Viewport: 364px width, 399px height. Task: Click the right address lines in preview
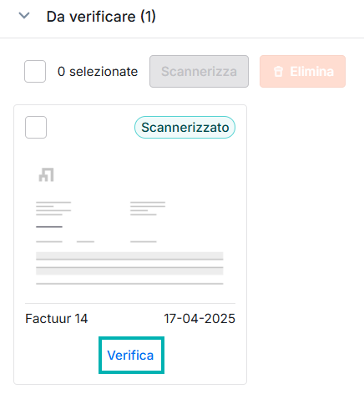pyautogui.click(x=148, y=209)
